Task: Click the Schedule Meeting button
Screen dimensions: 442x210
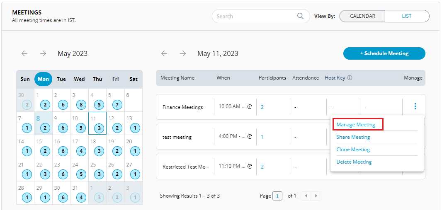Action: click(384, 53)
